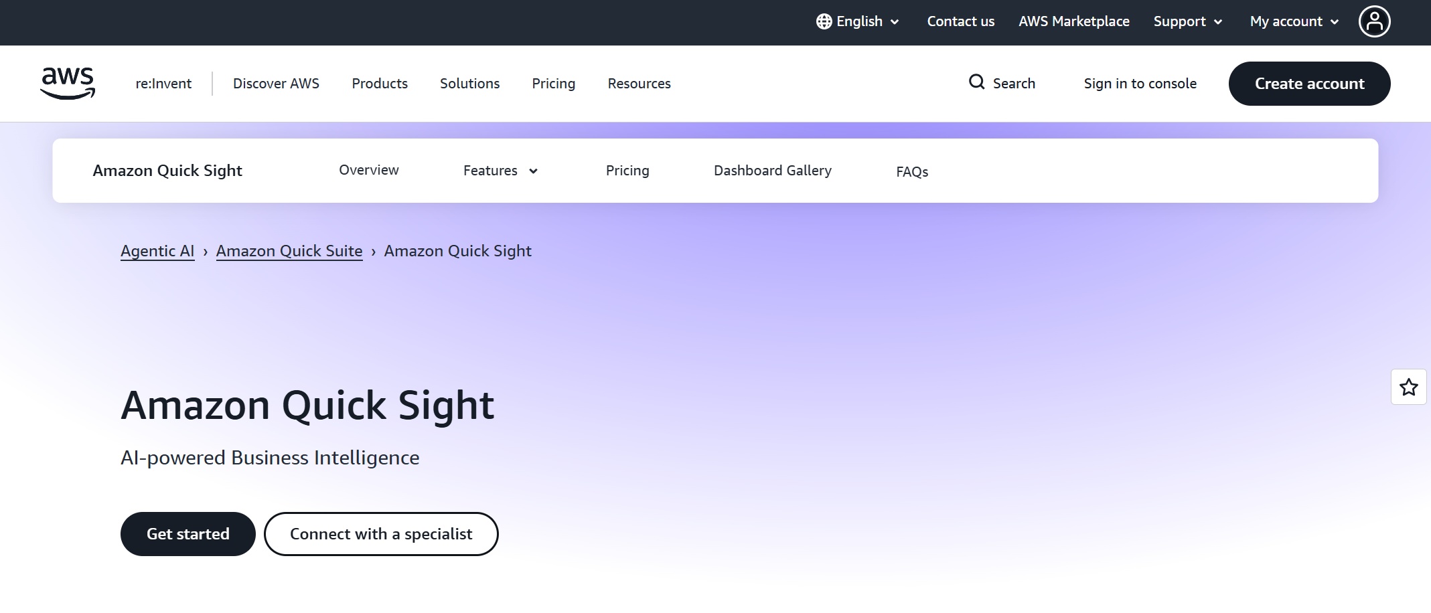Select the English language option
The image size is (1431, 613).
[859, 21]
